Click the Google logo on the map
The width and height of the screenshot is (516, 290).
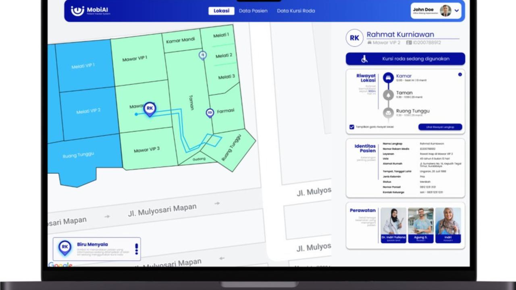(60, 265)
